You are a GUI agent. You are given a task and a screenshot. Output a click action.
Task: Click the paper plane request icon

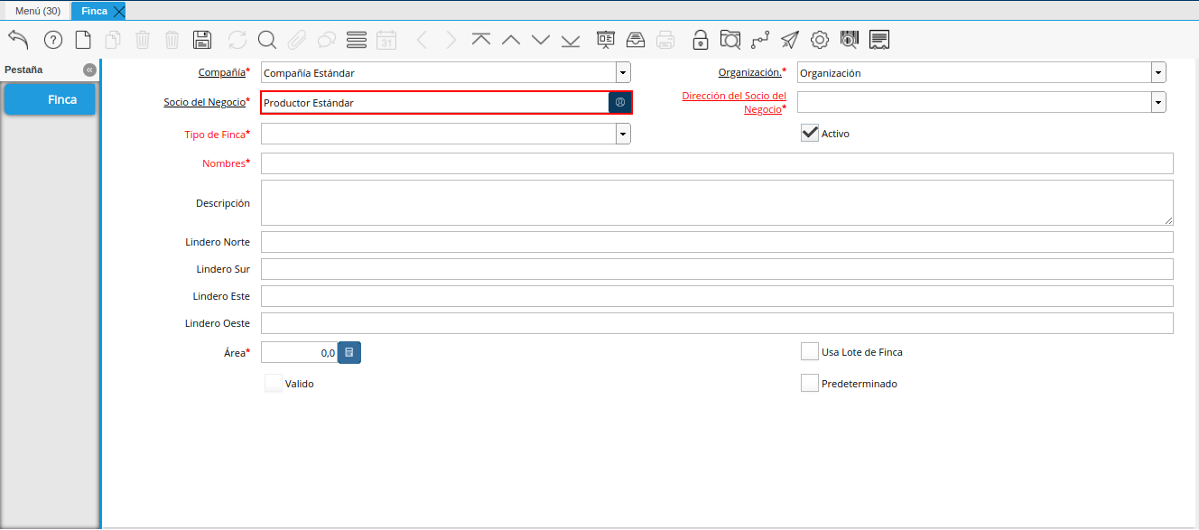pyautogui.click(x=790, y=40)
